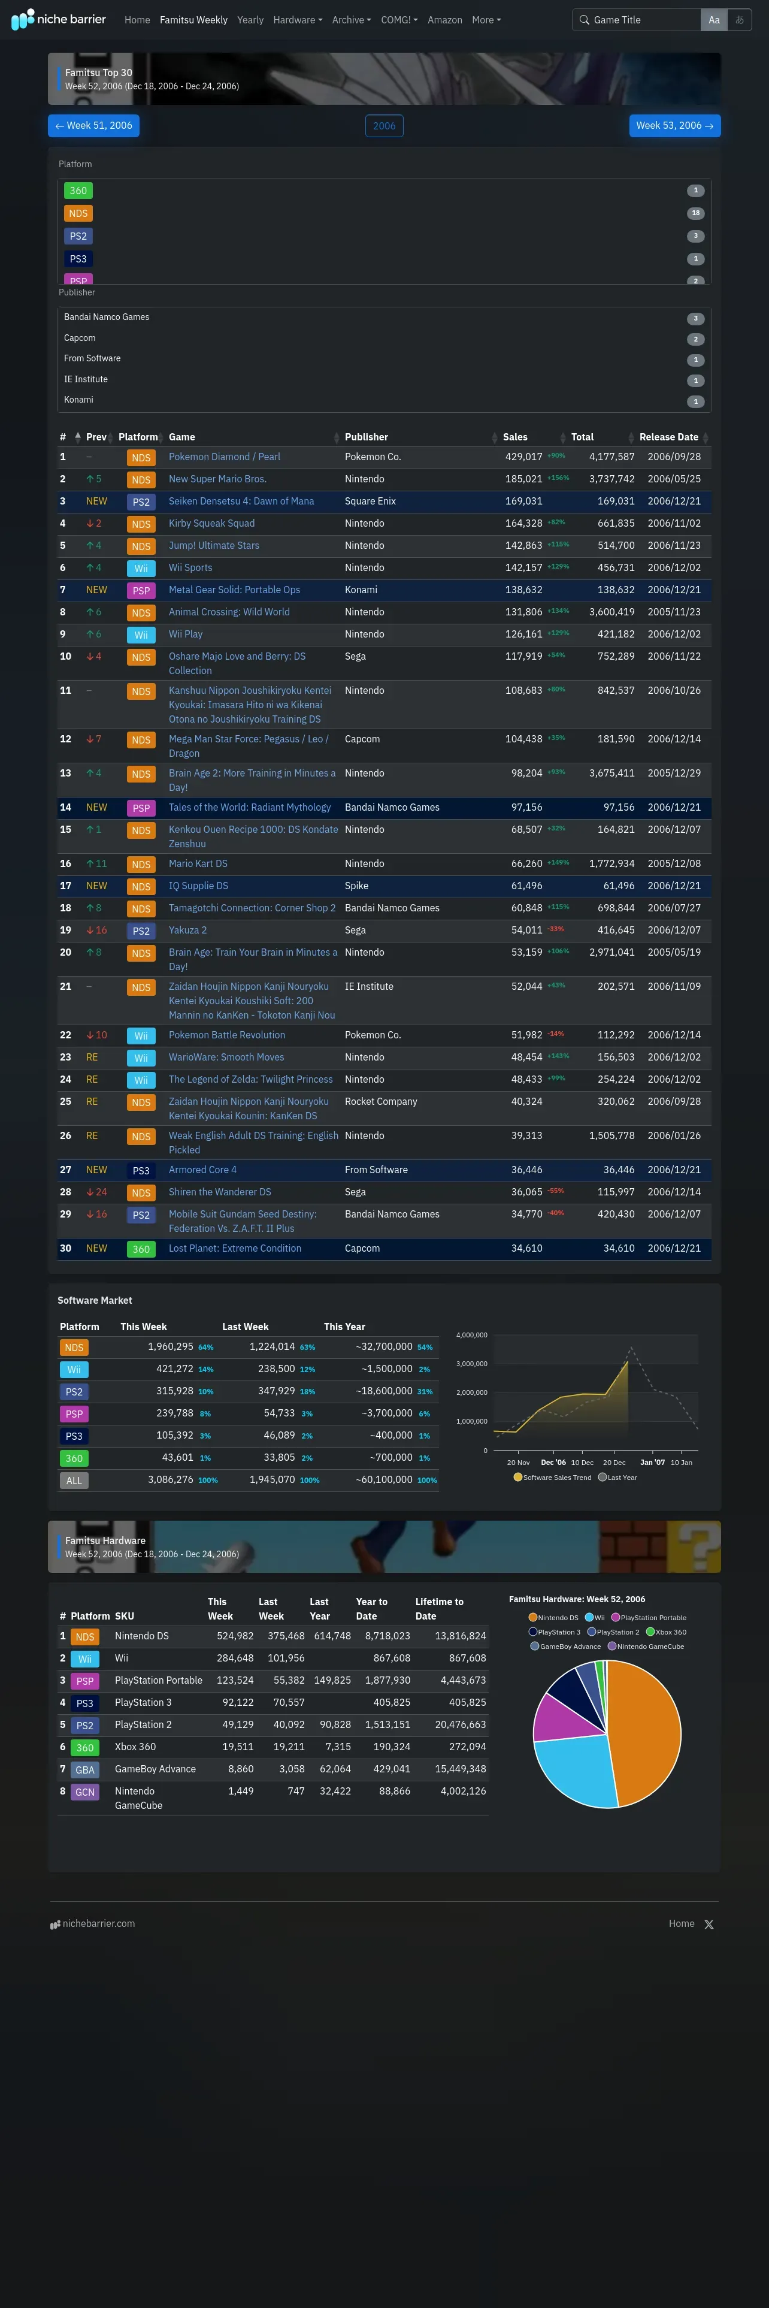
Task: Filter by publisher Bandai Namco Games
Action: [384, 317]
